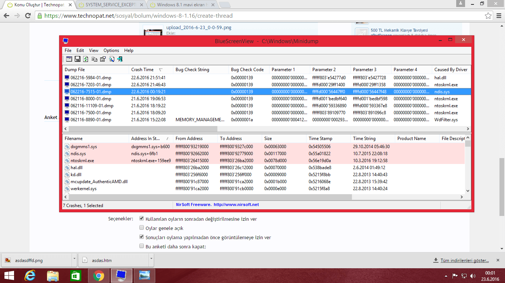Open the Options menu in BlueScreenView

[111, 50]
